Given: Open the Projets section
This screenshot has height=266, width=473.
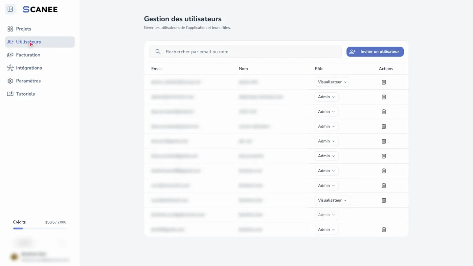Looking at the screenshot, I should (x=40, y=29).
